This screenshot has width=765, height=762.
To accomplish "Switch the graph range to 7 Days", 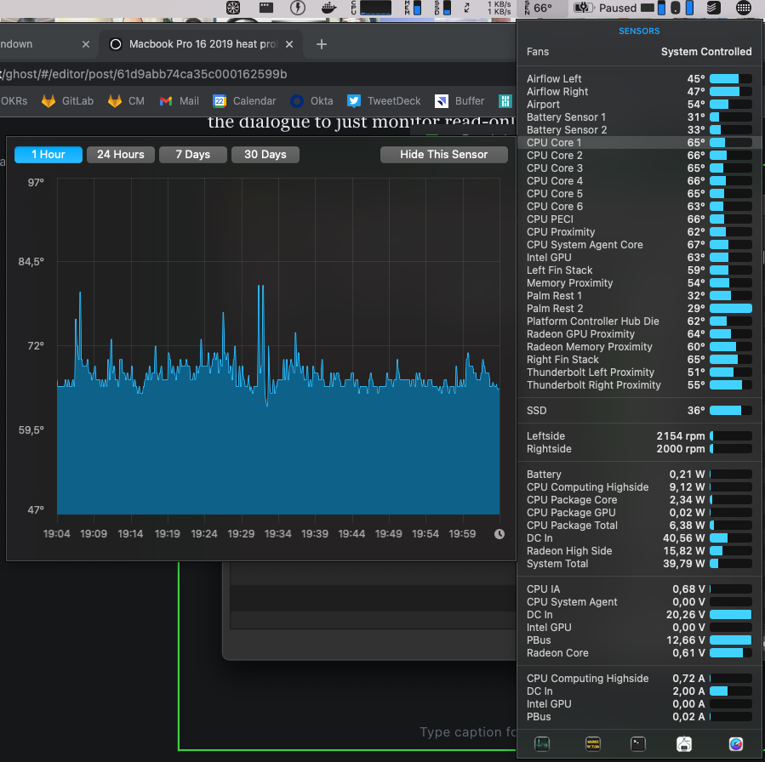I will tap(192, 155).
